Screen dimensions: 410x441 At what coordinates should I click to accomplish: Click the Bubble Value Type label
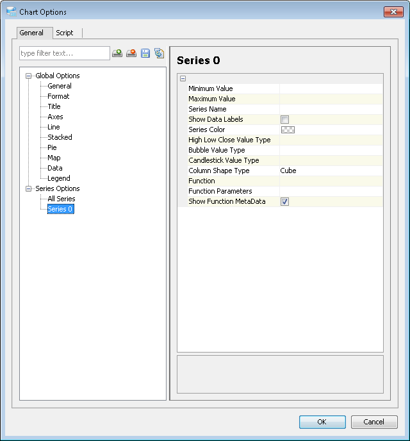(x=217, y=150)
